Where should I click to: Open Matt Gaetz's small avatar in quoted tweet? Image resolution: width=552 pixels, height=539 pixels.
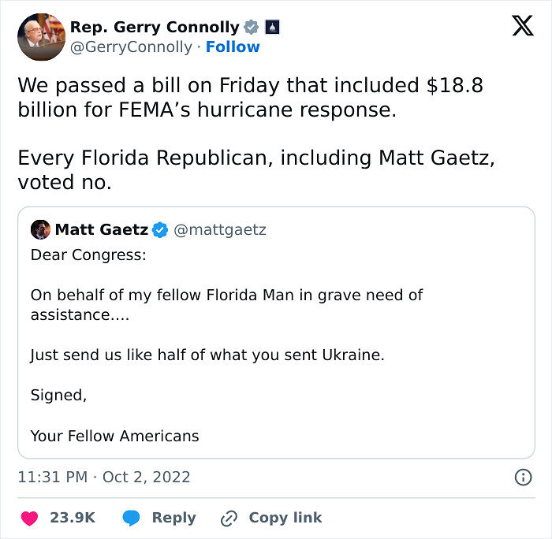(x=40, y=230)
